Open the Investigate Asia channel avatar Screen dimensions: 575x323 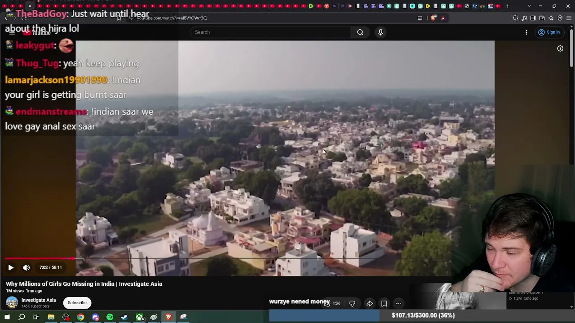click(12, 303)
